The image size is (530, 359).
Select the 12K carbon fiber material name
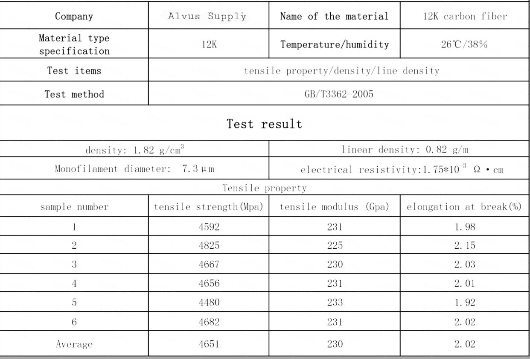464,17
